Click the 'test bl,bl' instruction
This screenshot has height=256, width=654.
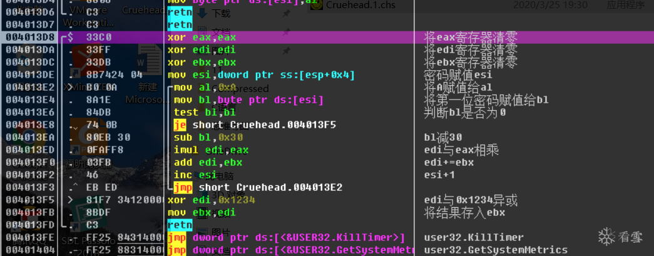click(x=205, y=112)
